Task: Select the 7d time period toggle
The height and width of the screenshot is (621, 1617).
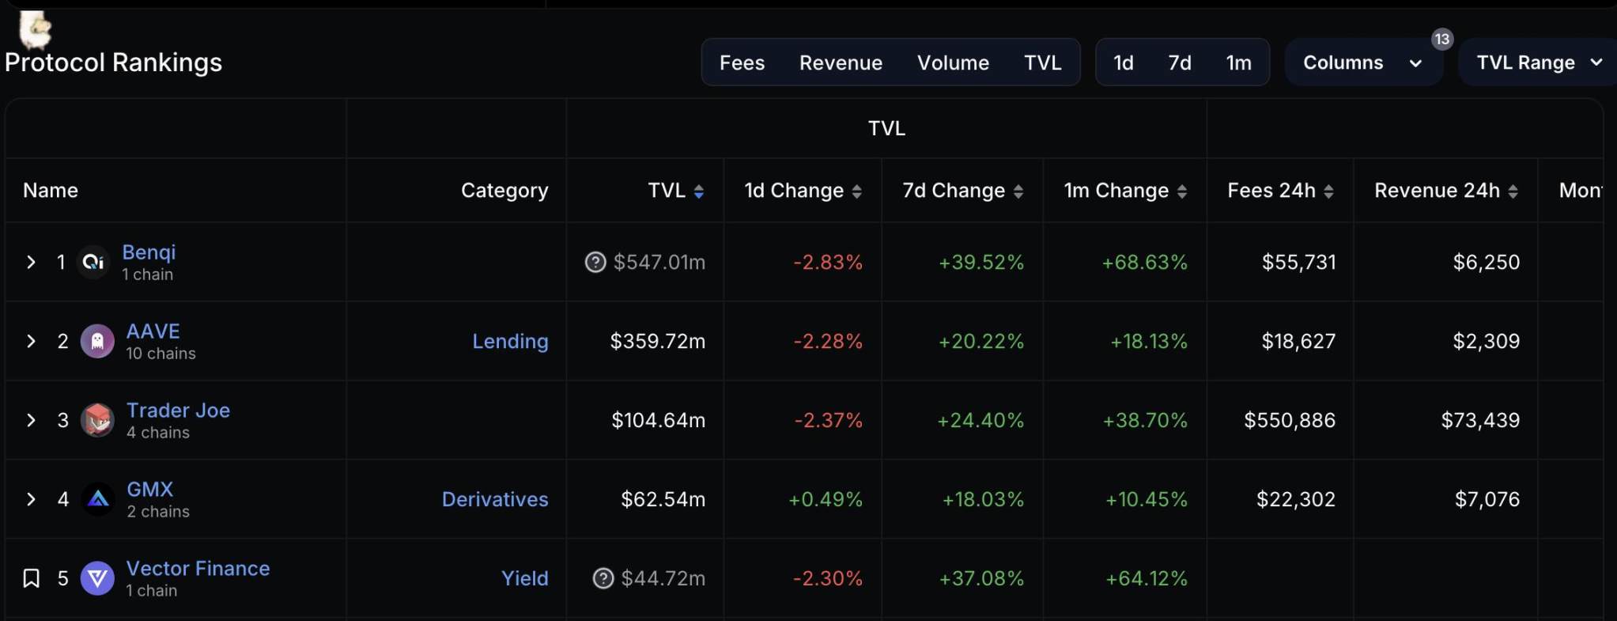Action: tap(1179, 62)
